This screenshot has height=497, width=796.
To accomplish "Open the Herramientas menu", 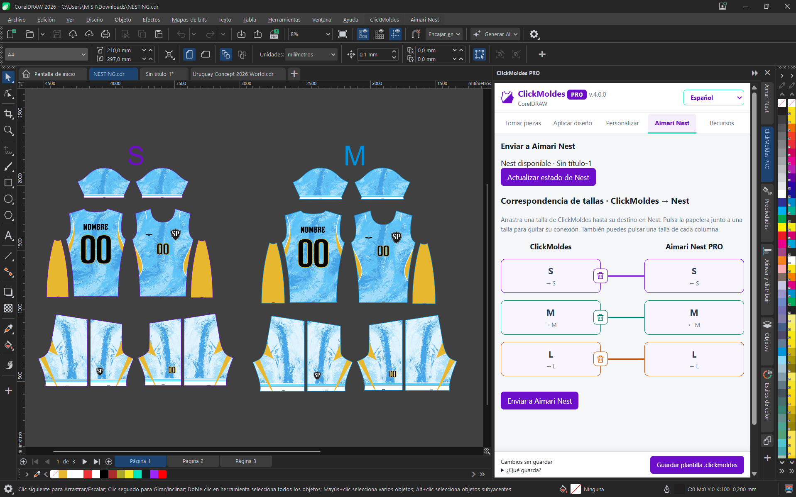I will tap(284, 19).
